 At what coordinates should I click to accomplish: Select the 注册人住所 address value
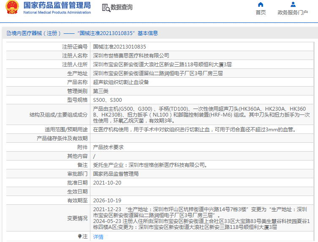coord(162,65)
